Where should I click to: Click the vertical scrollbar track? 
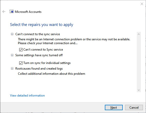click(x=139, y=62)
